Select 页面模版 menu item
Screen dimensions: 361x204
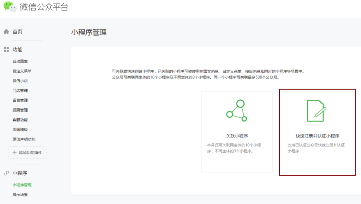[20, 129]
